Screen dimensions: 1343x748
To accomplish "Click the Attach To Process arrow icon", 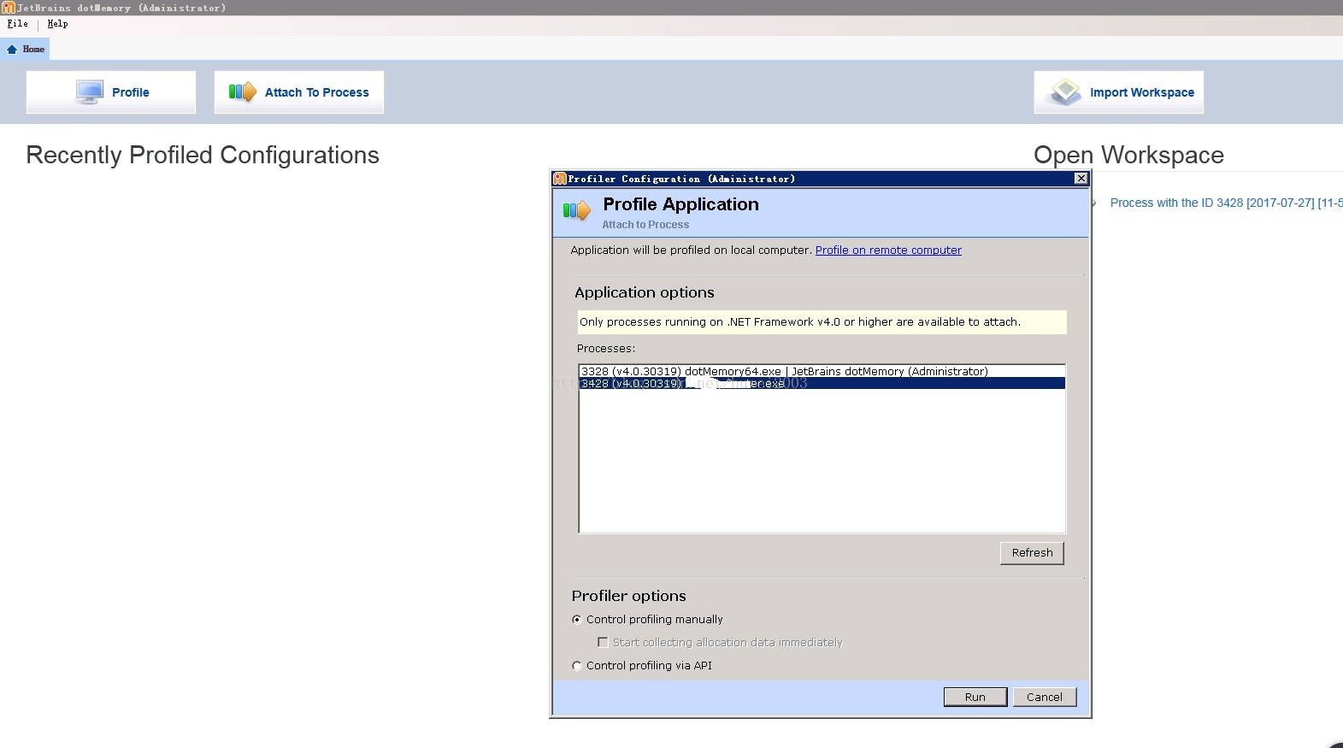I will pyautogui.click(x=242, y=91).
